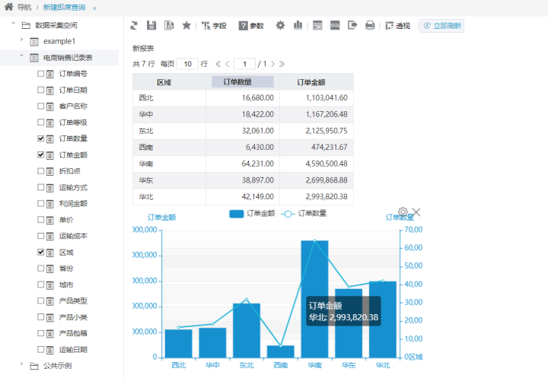This screenshot has height=378, width=548.
Task: Click the save-as icon
Action: 169,26
